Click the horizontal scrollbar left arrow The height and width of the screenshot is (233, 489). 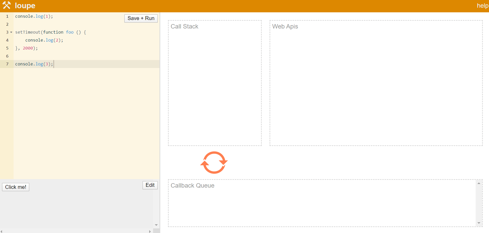(2, 231)
